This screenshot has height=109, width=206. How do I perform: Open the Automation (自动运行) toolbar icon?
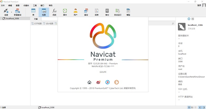point(118,12)
